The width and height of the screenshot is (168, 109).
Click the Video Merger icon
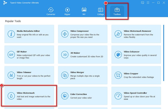pos(65,75)
